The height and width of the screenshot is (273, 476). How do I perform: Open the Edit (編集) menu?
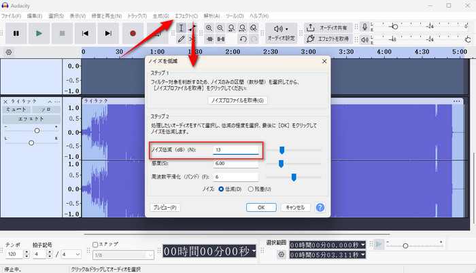tap(35, 16)
